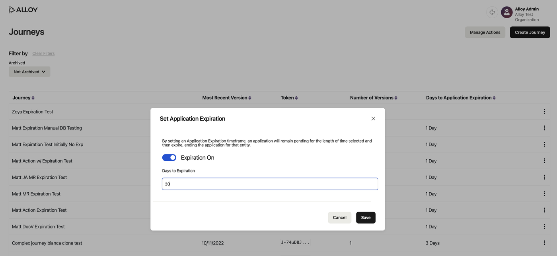
Task: Open three-dot menu for Matt MR Expiration Test
Action: [544, 194]
